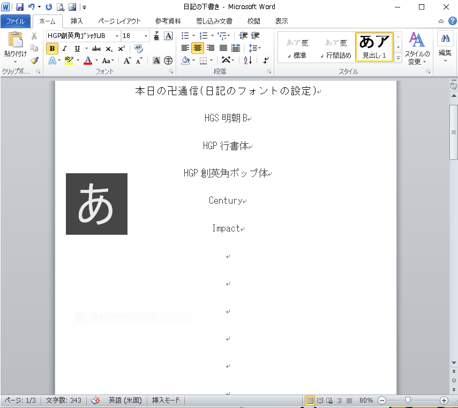Click the subscript icon
This screenshot has width=458, height=408.
click(109, 48)
